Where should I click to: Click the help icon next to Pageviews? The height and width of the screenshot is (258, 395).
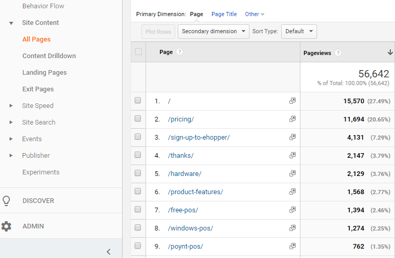tap(338, 52)
